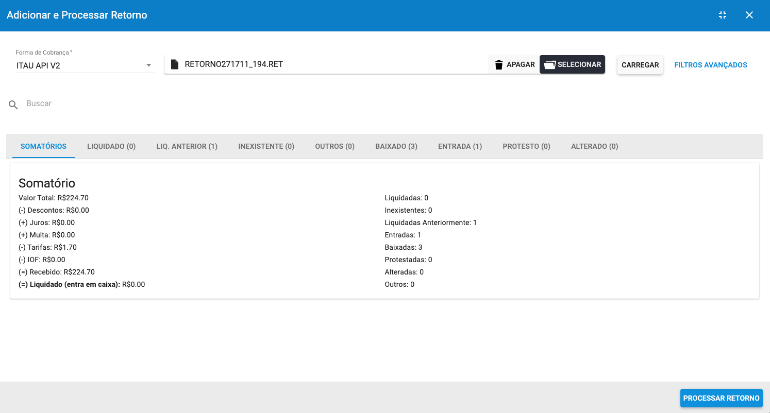
Task: Click '(+) Multa: R$0.00' line
Action: point(46,235)
